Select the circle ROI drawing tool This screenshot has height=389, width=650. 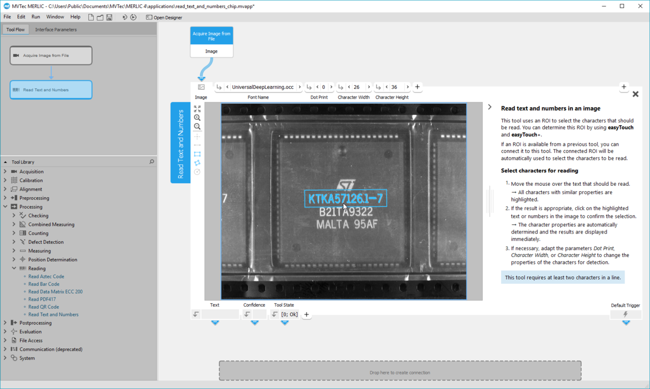coord(197,172)
